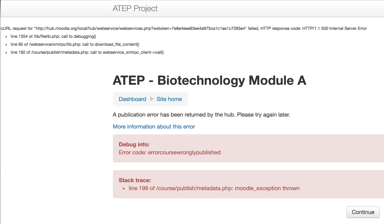Select the ATEP - Biotechnology Module A heading
The width and height of the screenshot is (384, 224).
210,80
